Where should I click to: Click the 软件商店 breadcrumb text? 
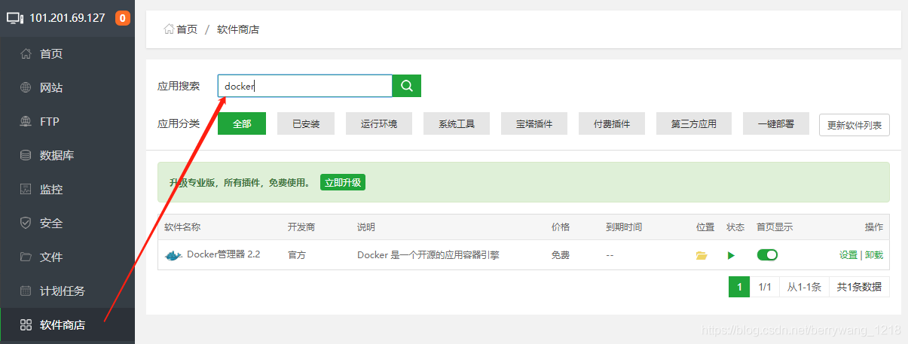click(x=238, y=29)
